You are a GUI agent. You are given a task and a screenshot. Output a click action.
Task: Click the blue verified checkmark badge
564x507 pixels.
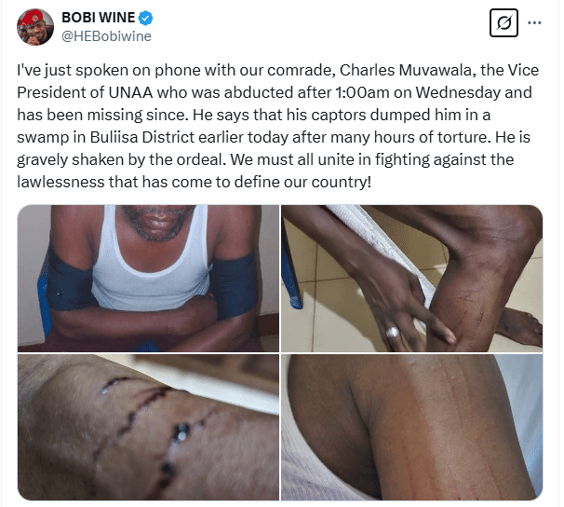(146, 18)
